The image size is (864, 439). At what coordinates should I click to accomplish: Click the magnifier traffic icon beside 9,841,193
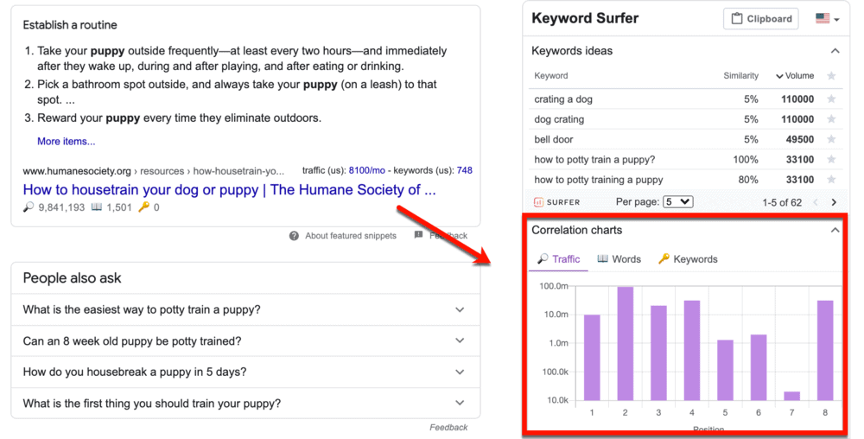coord(29,207)
